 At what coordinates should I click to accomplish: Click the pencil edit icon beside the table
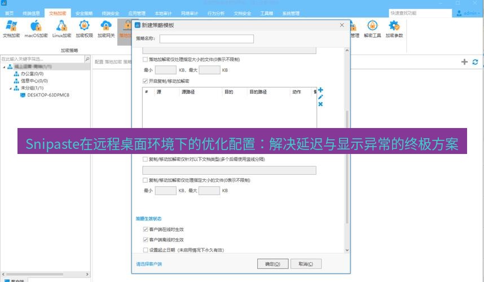(320, 97)
